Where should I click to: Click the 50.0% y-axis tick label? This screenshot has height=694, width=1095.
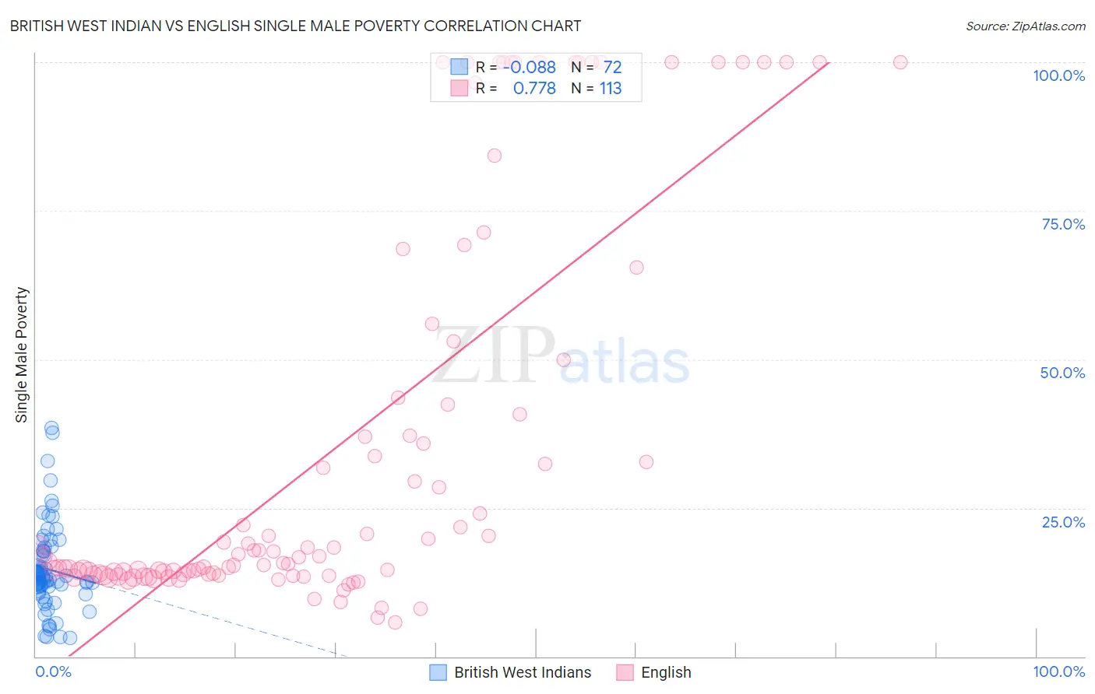[x=1062, y=373]
